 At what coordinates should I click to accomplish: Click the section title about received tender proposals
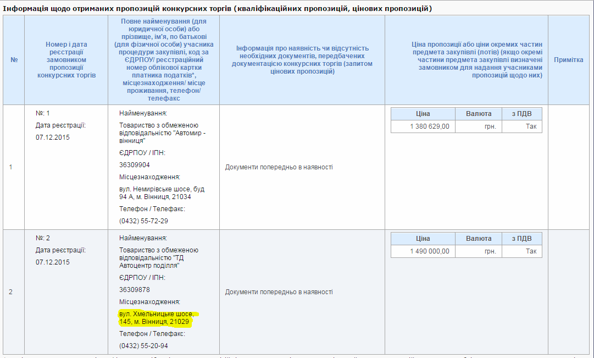pyautogui.click(x=218, y=9)
